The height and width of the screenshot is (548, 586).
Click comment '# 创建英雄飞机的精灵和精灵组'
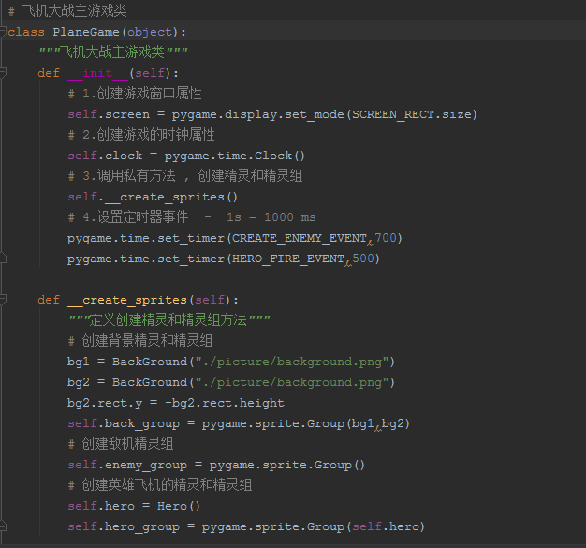[x=160, y=485]
